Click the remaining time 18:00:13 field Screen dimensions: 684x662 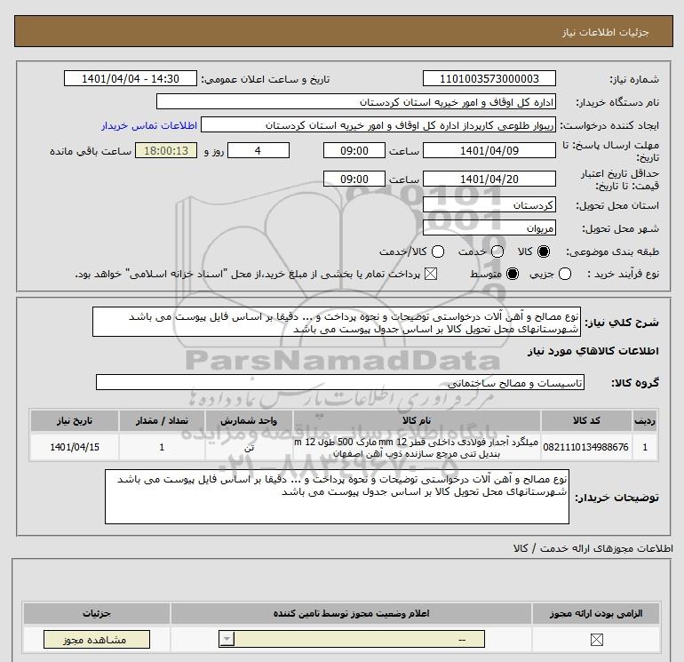pyautogui.click(x=166, y=150)
